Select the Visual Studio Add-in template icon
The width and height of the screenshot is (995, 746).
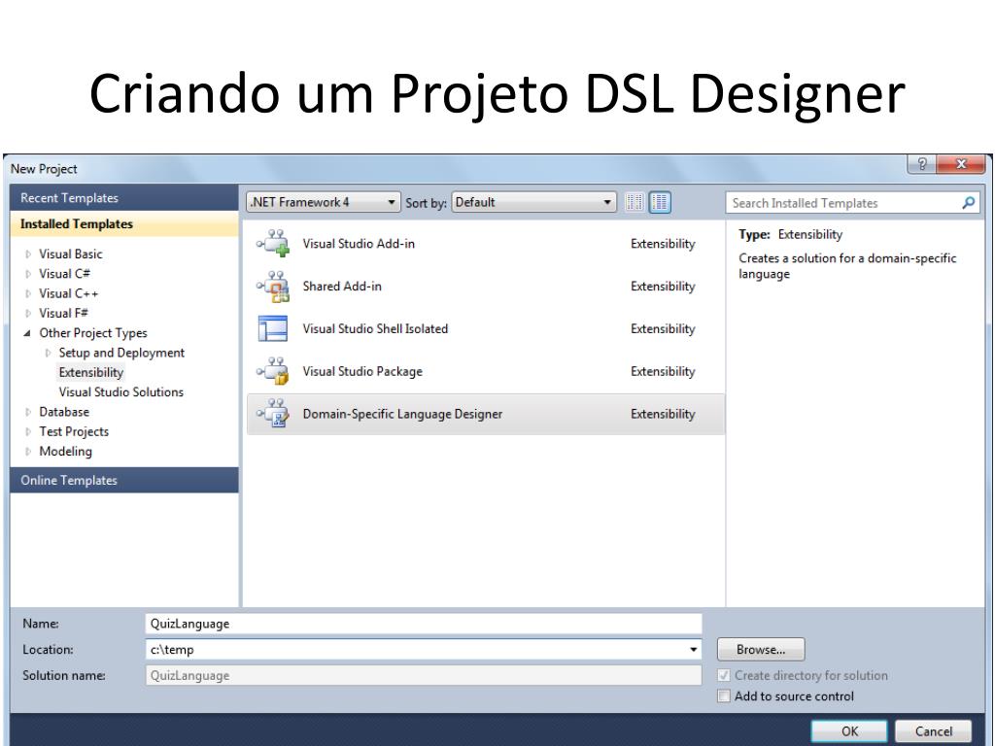point(273,244)
